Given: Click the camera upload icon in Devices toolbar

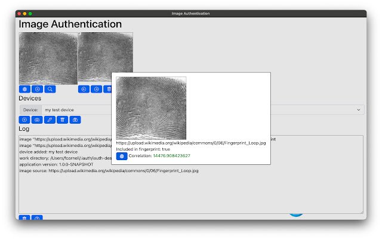Looking at the screenshot, I should click(75, 119).
